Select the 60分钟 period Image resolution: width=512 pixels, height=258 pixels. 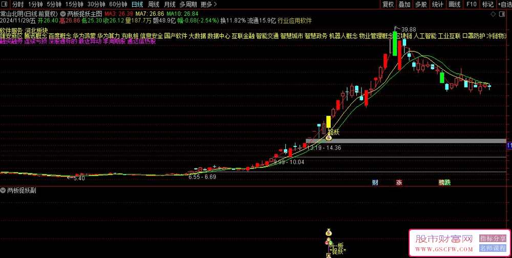tap(118, 5)
